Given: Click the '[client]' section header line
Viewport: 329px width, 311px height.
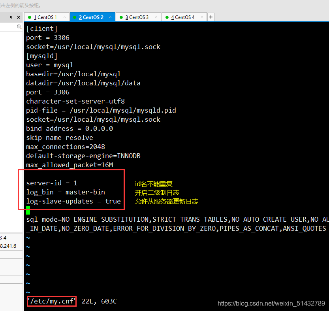Looking at the screenshot, I should [42, 28].
